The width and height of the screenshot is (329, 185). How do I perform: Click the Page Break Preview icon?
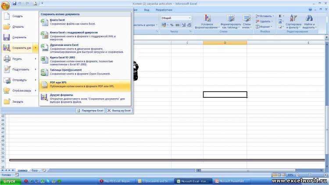point(284,175)
